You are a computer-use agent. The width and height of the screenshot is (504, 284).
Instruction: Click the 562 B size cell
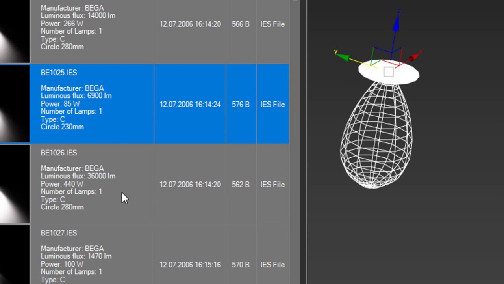click(241, 185)
